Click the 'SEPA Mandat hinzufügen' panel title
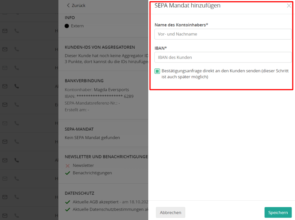 (x=187, y=6)
